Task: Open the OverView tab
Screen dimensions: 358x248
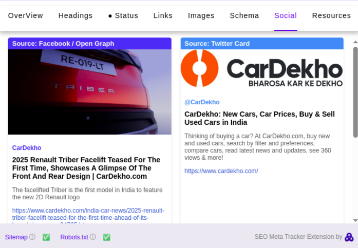Action: (x=25, y=15)
